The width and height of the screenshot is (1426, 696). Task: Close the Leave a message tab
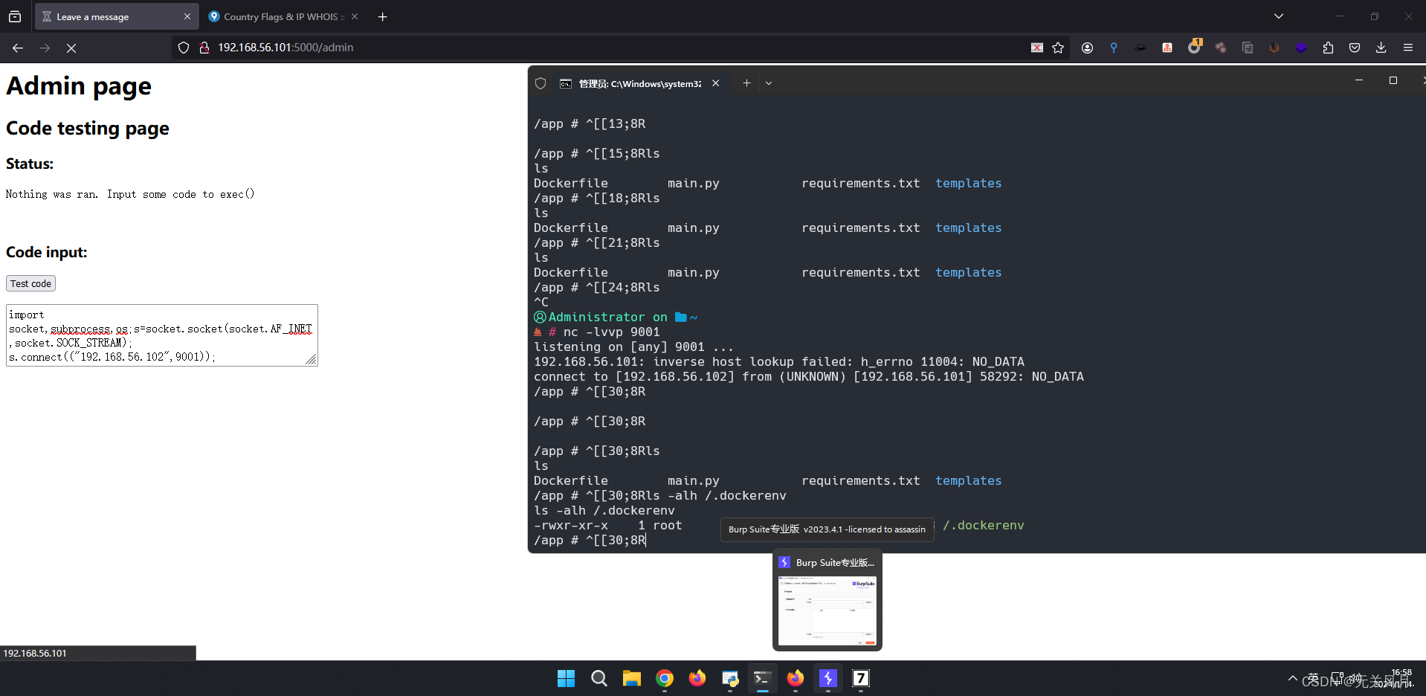187,16
